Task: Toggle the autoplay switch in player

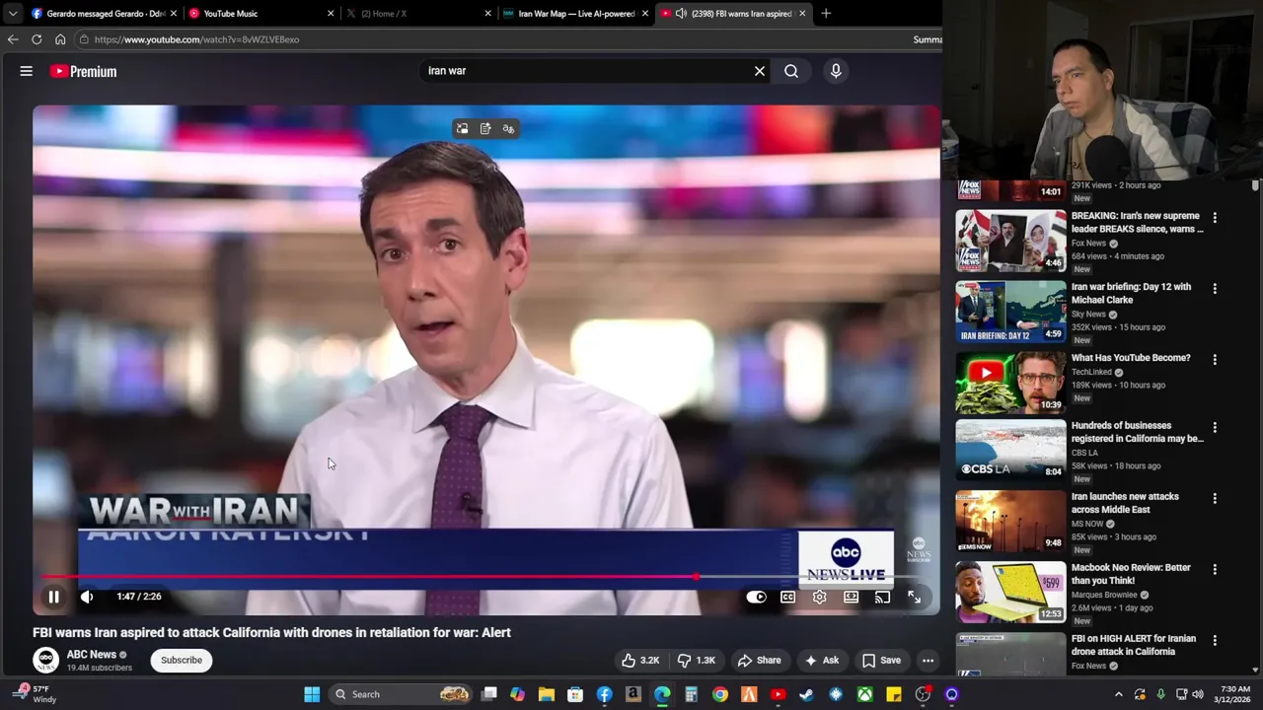Action: pyautogui.click(x=756, y=597)
